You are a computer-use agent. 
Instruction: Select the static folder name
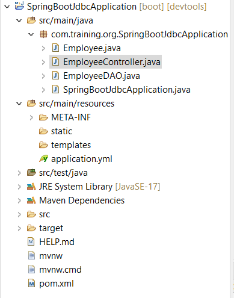(x=61, y=131)
